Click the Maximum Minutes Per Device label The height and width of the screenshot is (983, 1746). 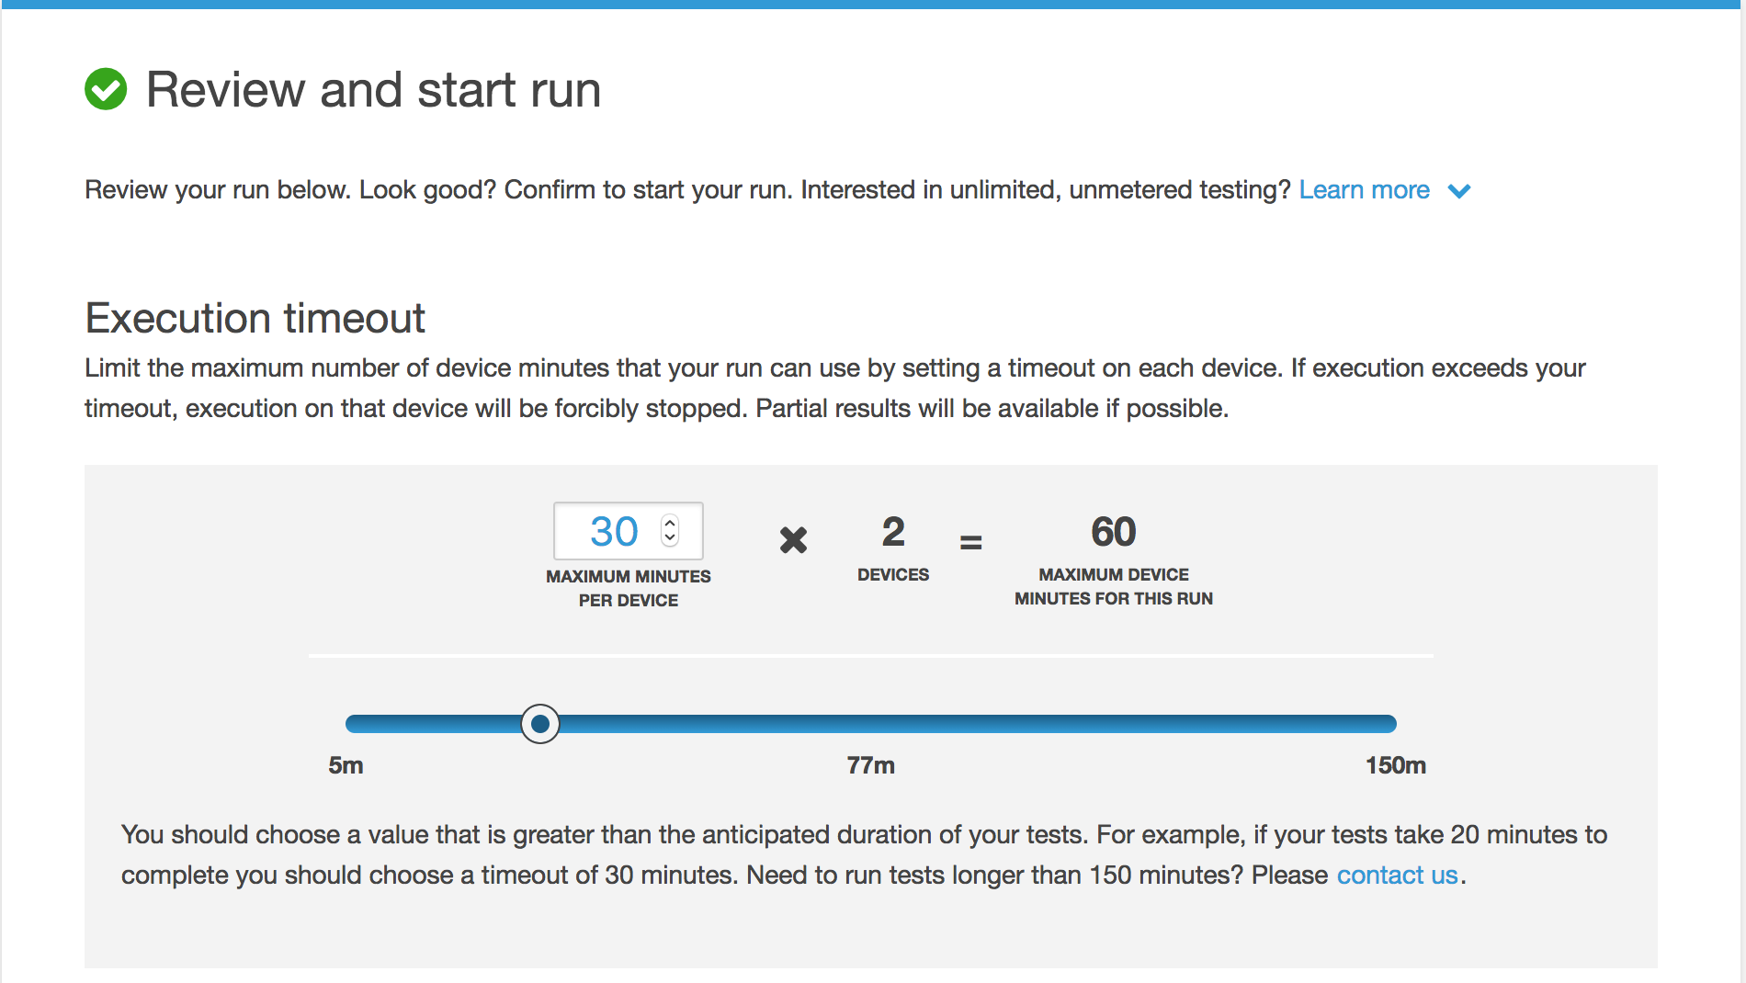click(629, 588)
